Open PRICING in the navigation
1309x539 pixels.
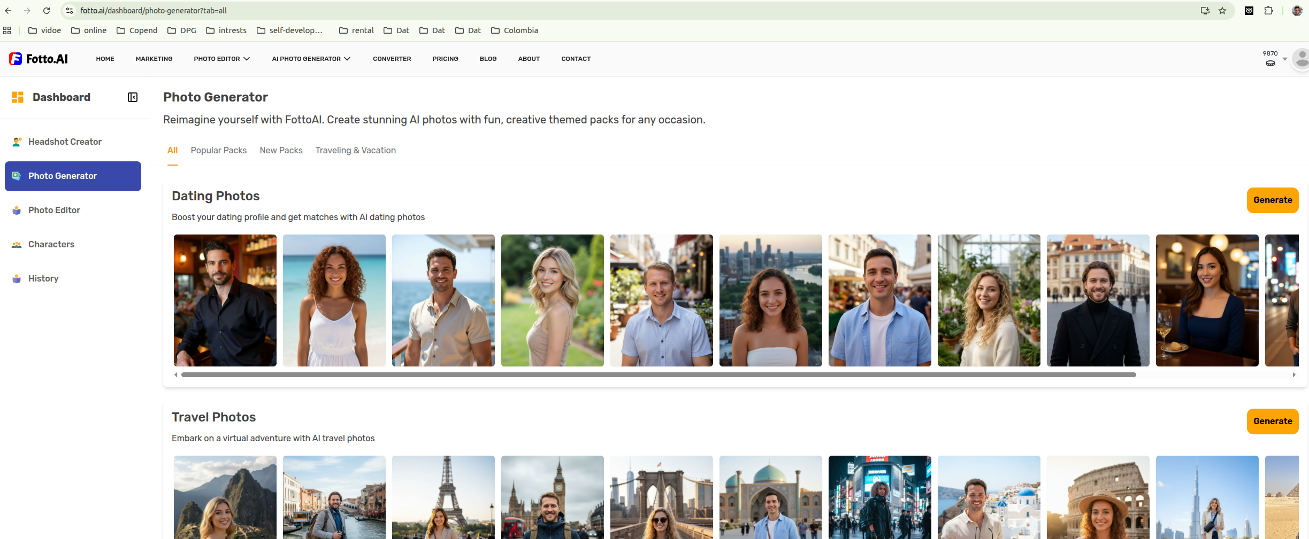click(446, 59)
